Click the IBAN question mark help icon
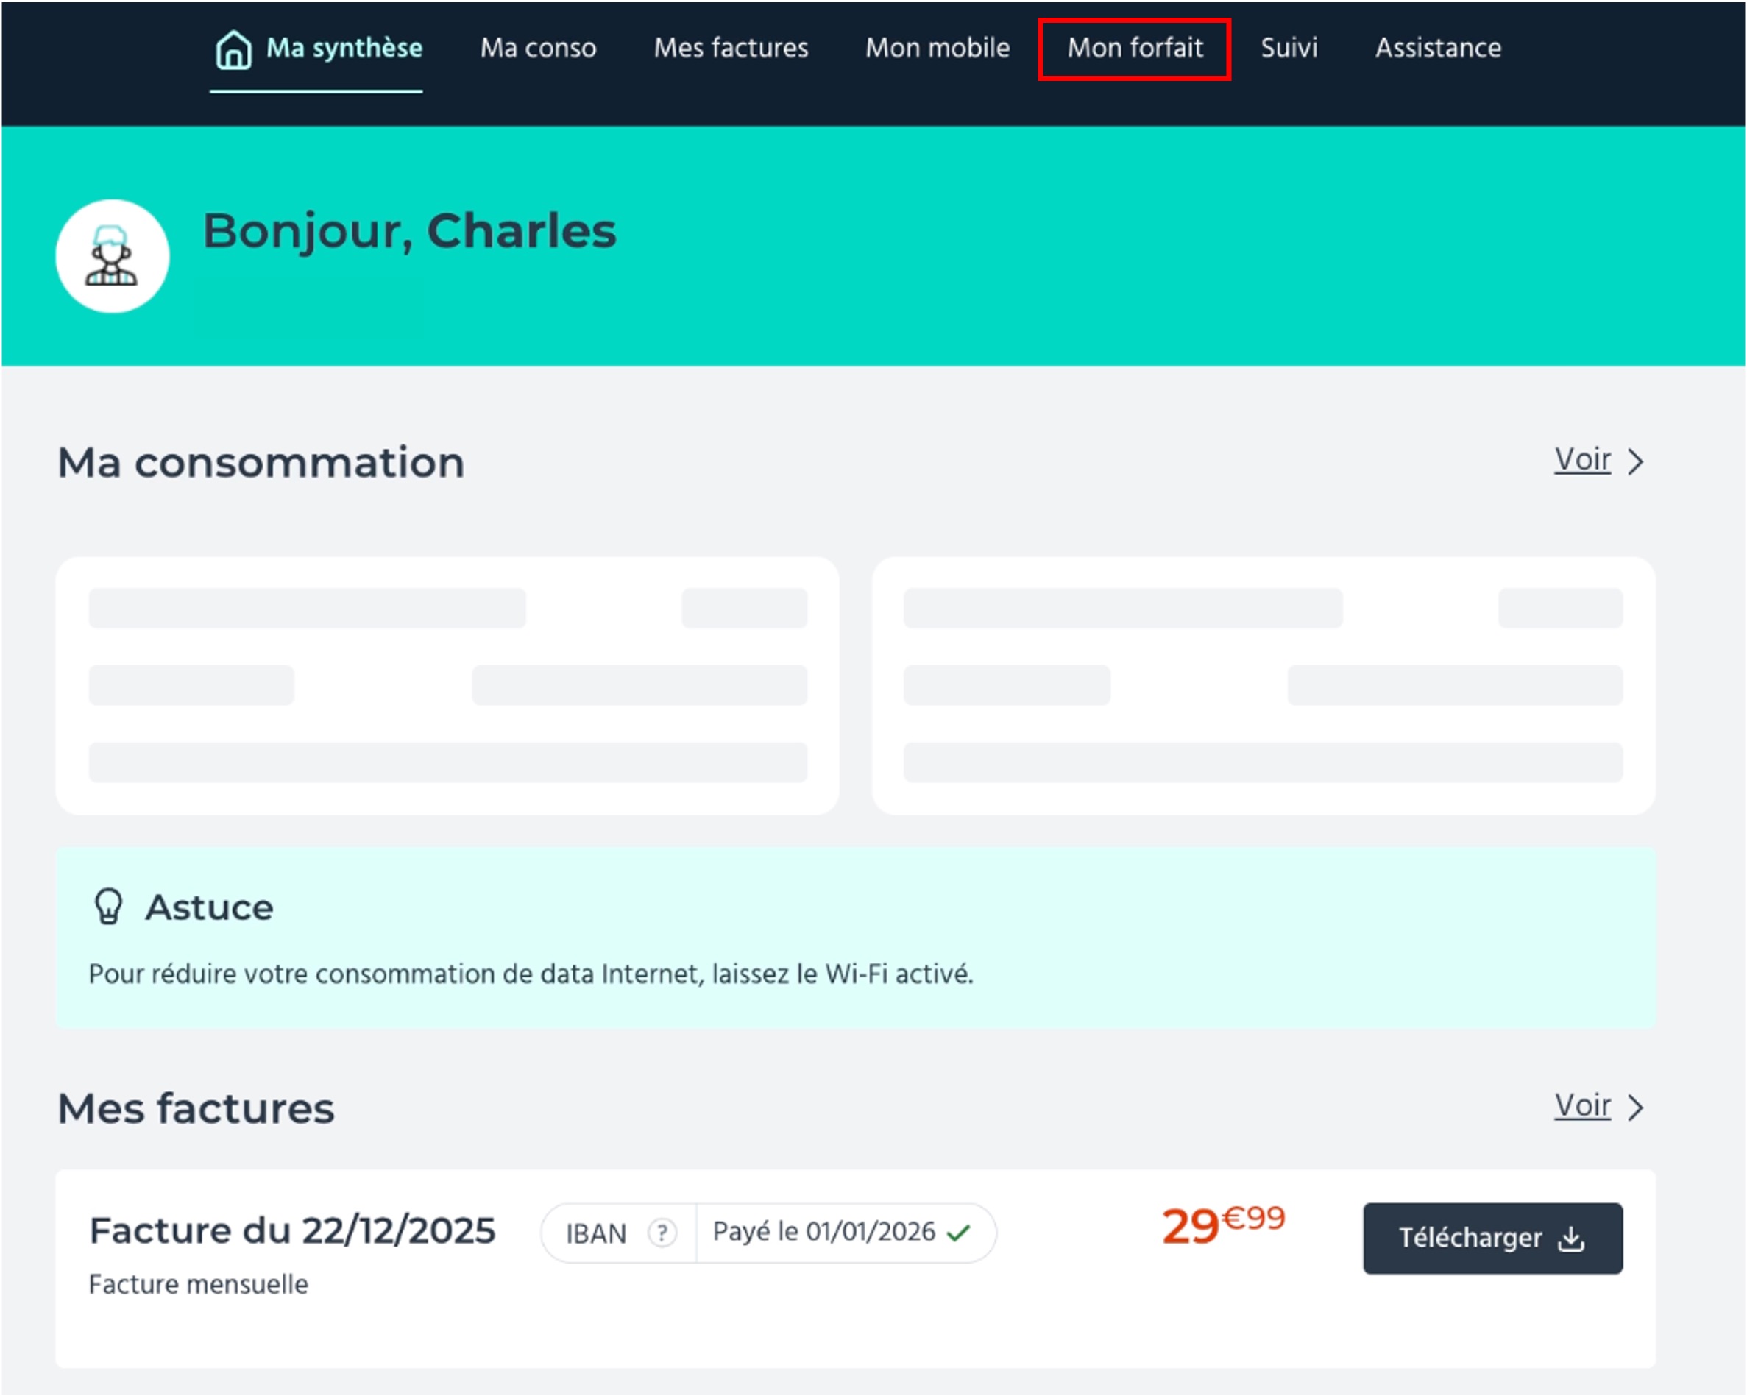The height and width of the screenshot is (1396, 1747). 662,1233
